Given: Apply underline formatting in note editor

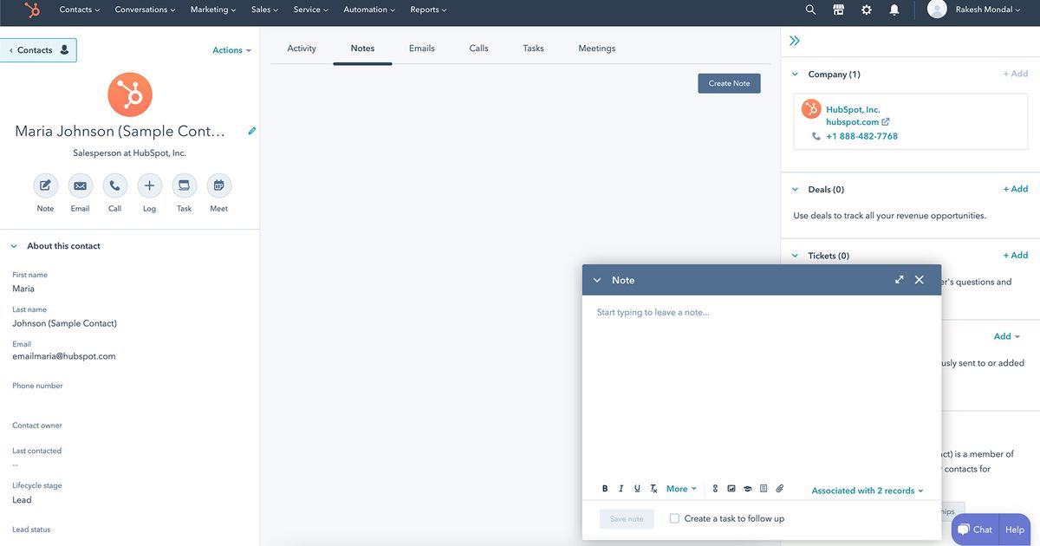Looking at the screenshot, I should tap(637, 489).
